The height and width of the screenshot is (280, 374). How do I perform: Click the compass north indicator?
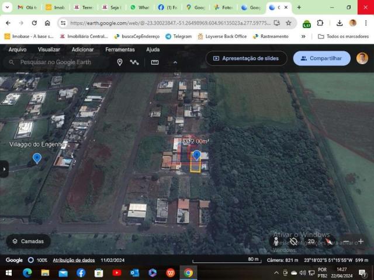329,242
